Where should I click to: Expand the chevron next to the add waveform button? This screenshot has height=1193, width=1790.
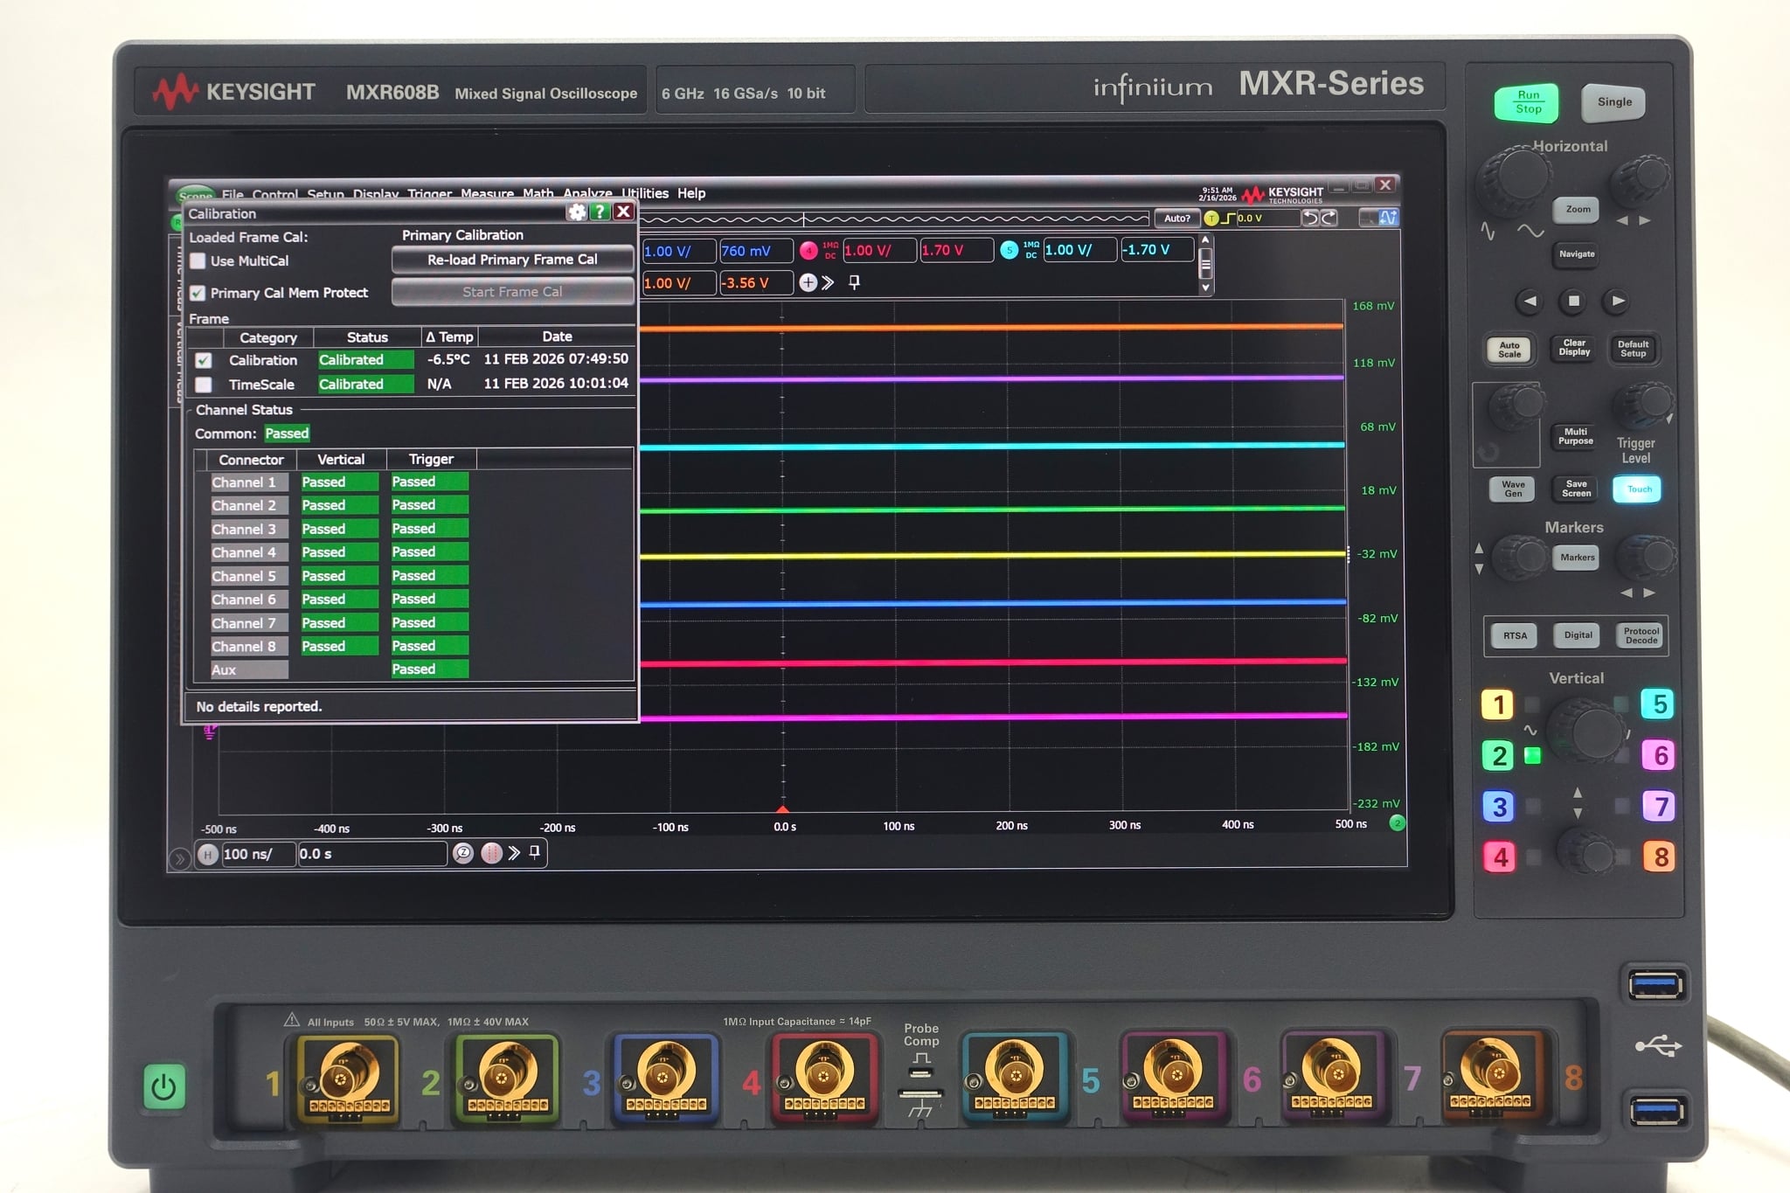point(828,282)
